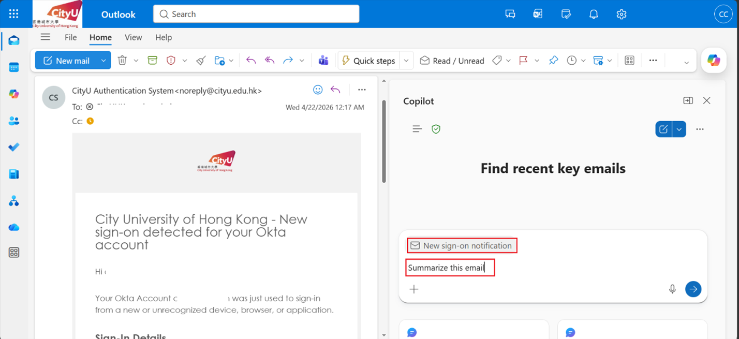Toggle Read / Unread status
Viewport: 739px width, 339px height.
click(452, 61)
